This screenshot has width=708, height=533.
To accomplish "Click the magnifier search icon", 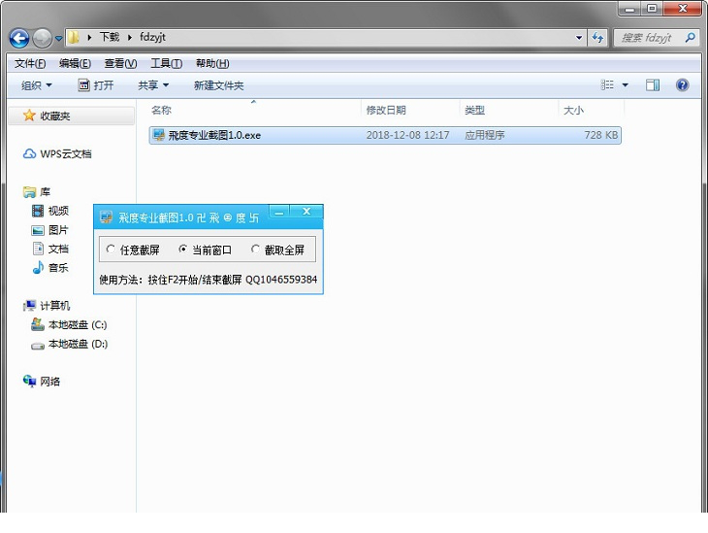I will point(690,38).
